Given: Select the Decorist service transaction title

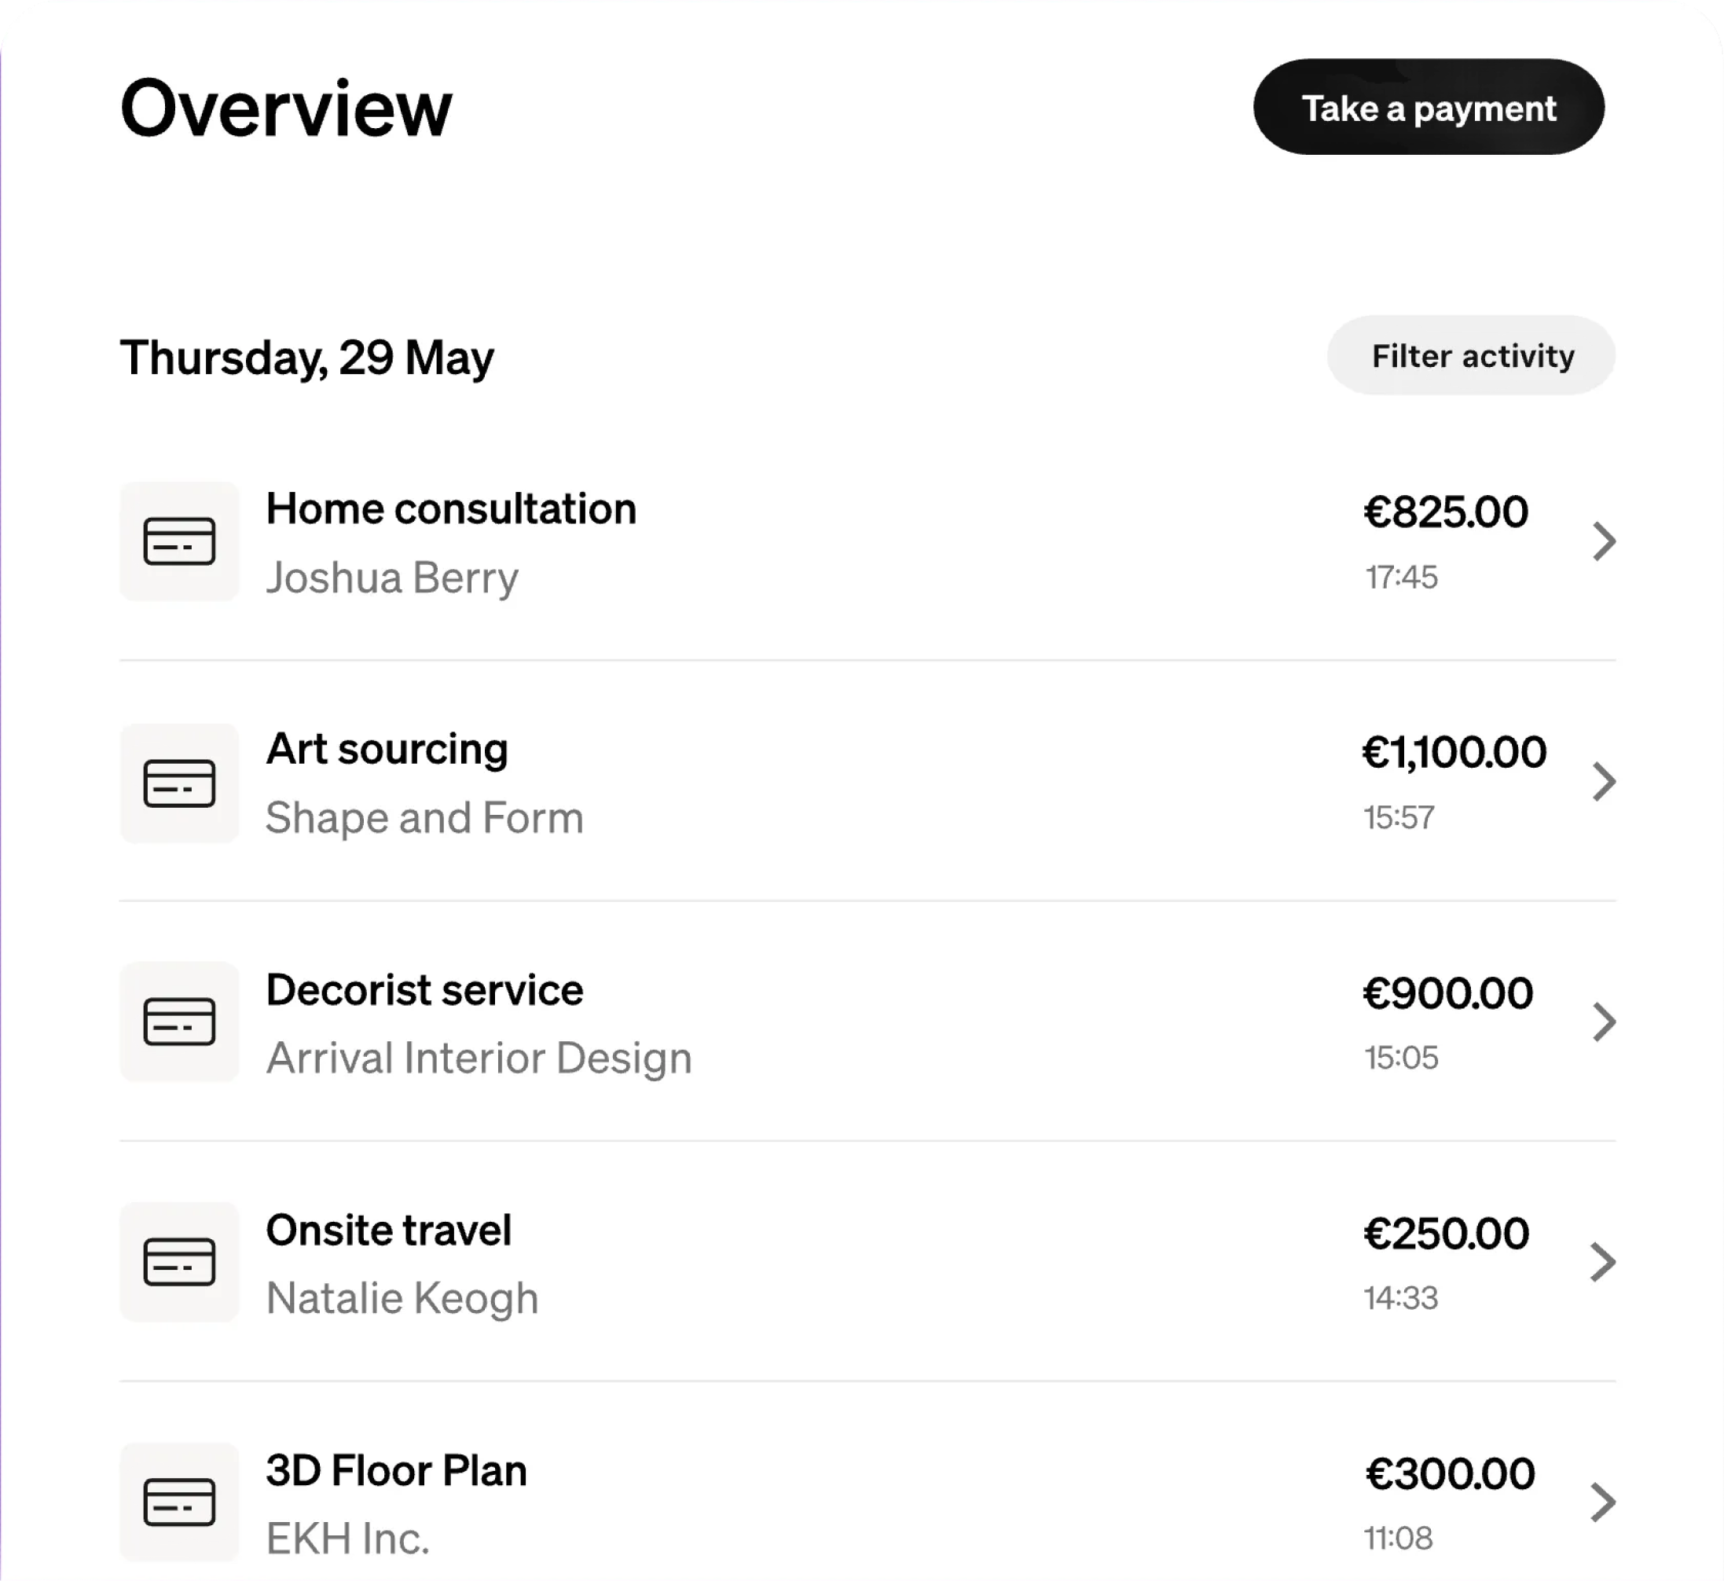Looking at the screenshot, I should [424, 990].
